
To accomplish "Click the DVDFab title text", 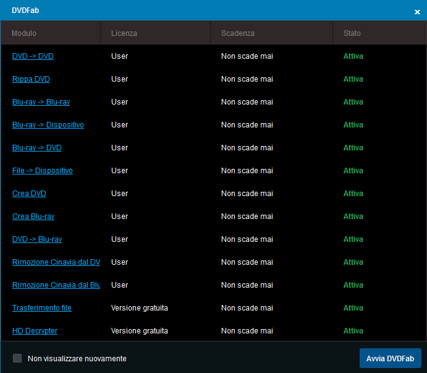I will coord(25,11).
